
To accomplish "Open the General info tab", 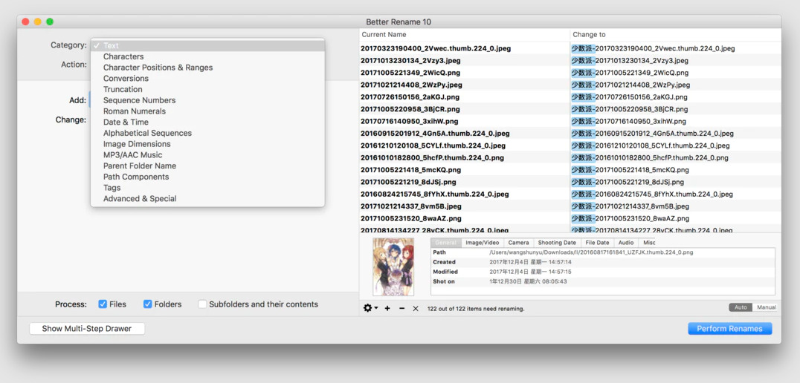I will (446, 243).
